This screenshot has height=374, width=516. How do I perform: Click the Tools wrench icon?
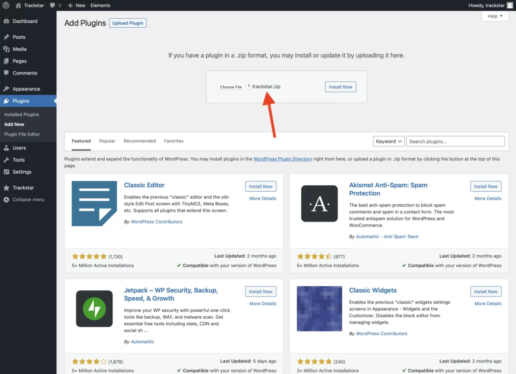click(6, 160)
